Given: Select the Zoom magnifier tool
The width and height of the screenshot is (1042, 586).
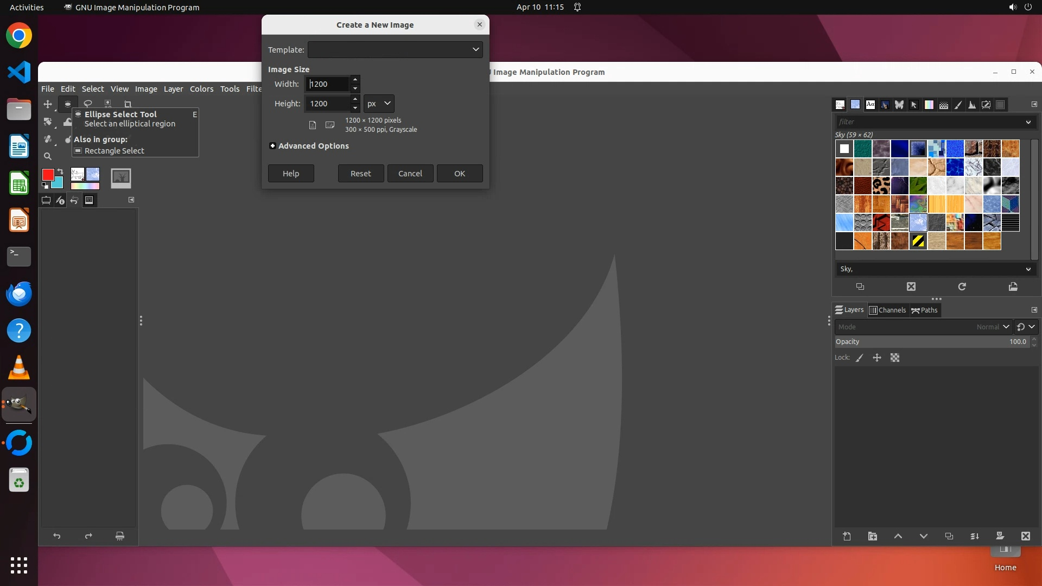Looking at the screenshot, I should click(x=48, y=156).
